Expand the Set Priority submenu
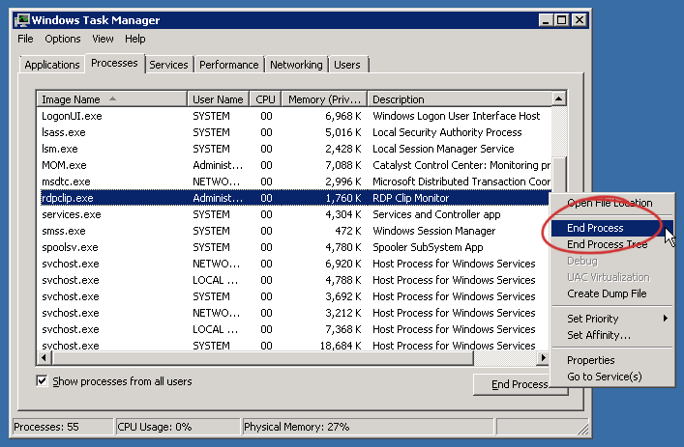The height and width of the screenshot is (447, 684). click(611, 319)
